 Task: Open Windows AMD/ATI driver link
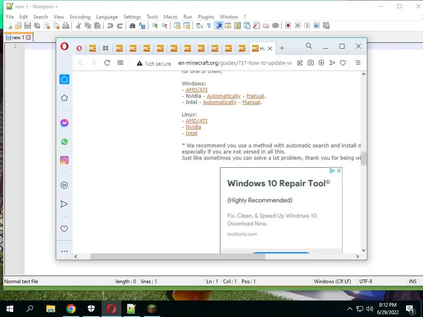(x=196, y=90)
